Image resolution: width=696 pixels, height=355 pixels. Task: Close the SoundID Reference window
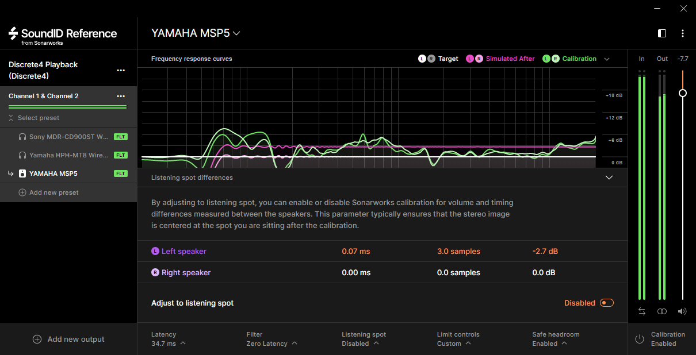[683, 8]
